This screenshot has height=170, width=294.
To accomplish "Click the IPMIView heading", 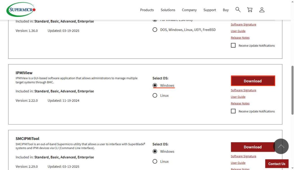I will click(24, 73).
